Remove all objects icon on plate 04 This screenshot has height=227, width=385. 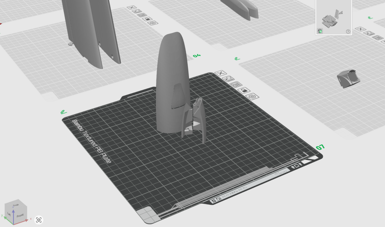tap(131, 7)
